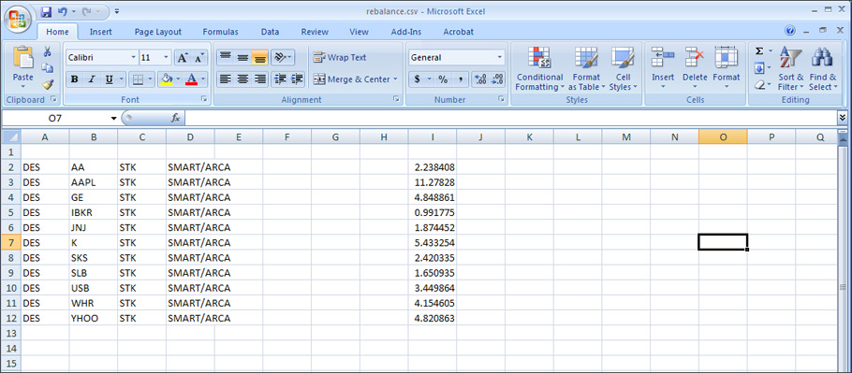Open the Calibri font name dropdown
The height and width of the screenshot is (373, 852).
tap(134, 57)
